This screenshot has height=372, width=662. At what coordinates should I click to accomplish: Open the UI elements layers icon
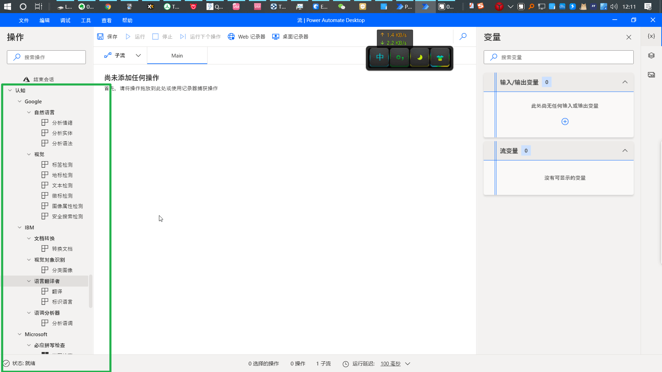pos(651,55)
